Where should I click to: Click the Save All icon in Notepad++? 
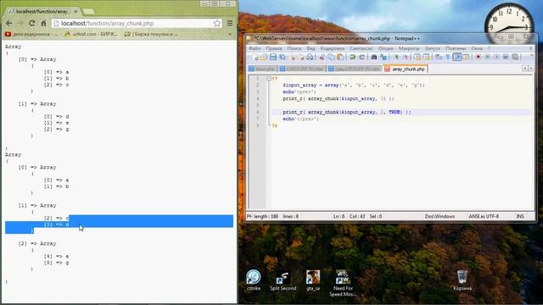283,57
